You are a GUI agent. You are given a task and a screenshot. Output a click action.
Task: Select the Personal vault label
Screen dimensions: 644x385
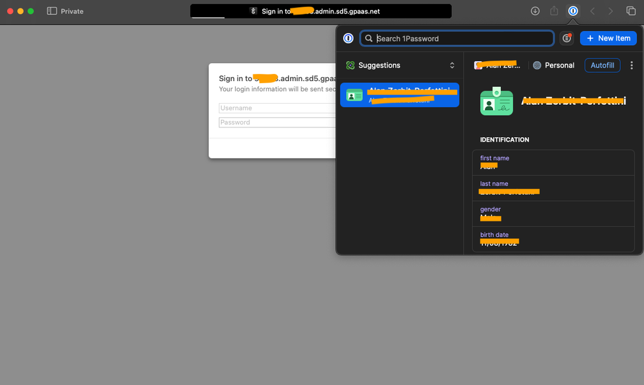click(553, 66)
